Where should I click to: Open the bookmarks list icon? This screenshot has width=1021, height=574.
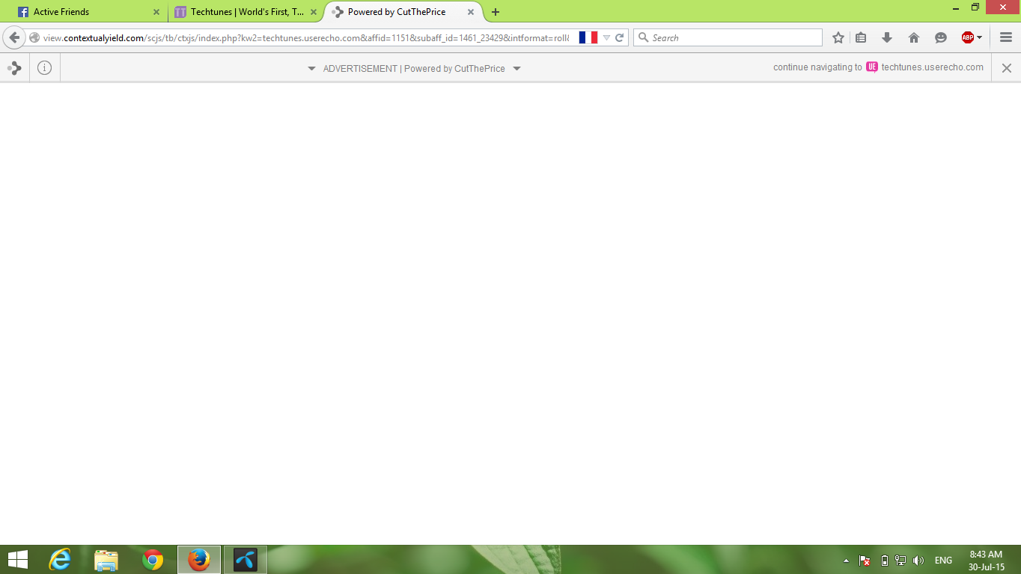[x=861, y=37]
